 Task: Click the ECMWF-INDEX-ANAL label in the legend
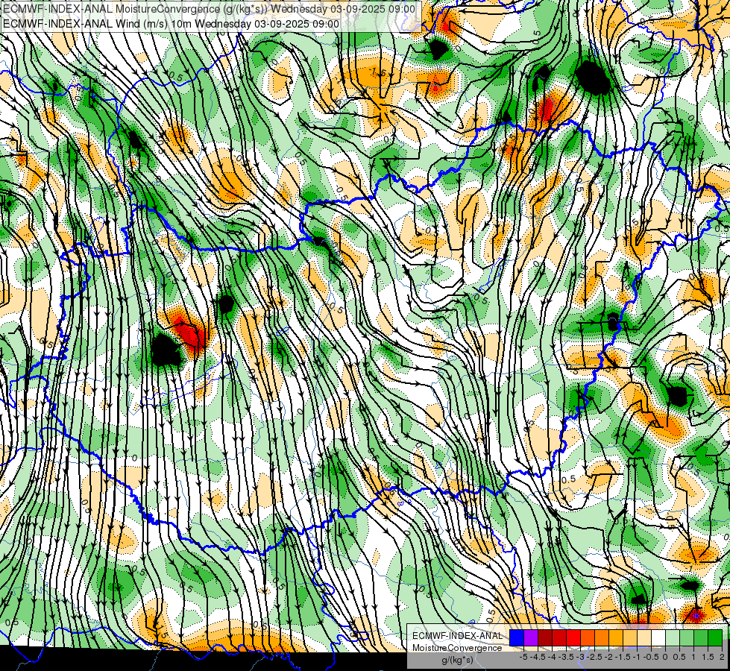tap(457, 636)
